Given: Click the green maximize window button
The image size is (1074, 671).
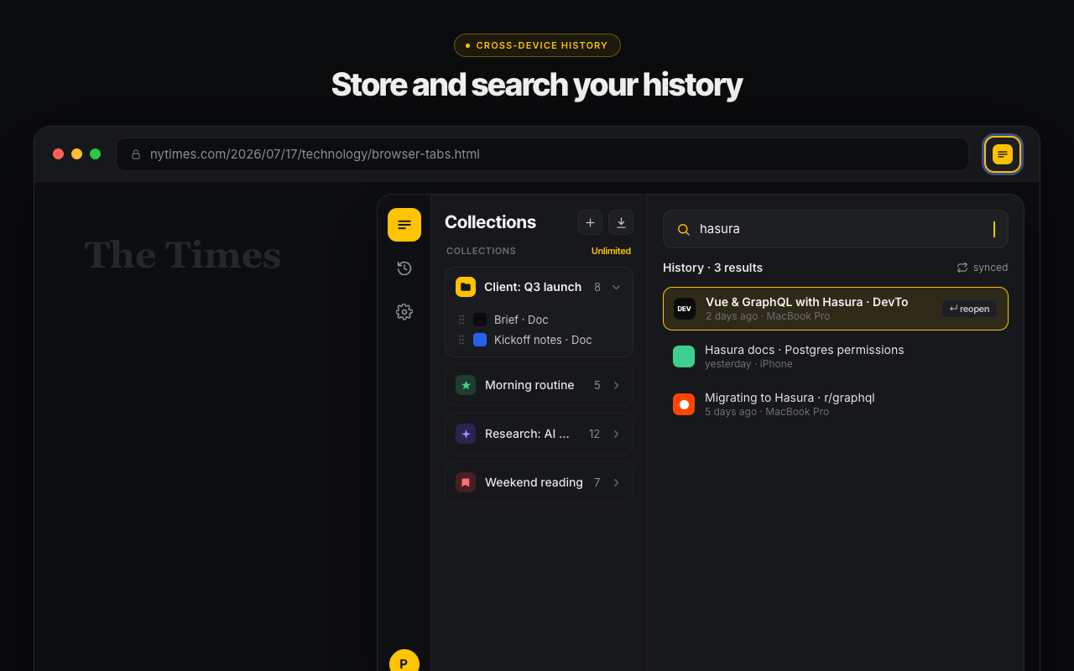Looking at the screenshot, I should coord(95,154).
